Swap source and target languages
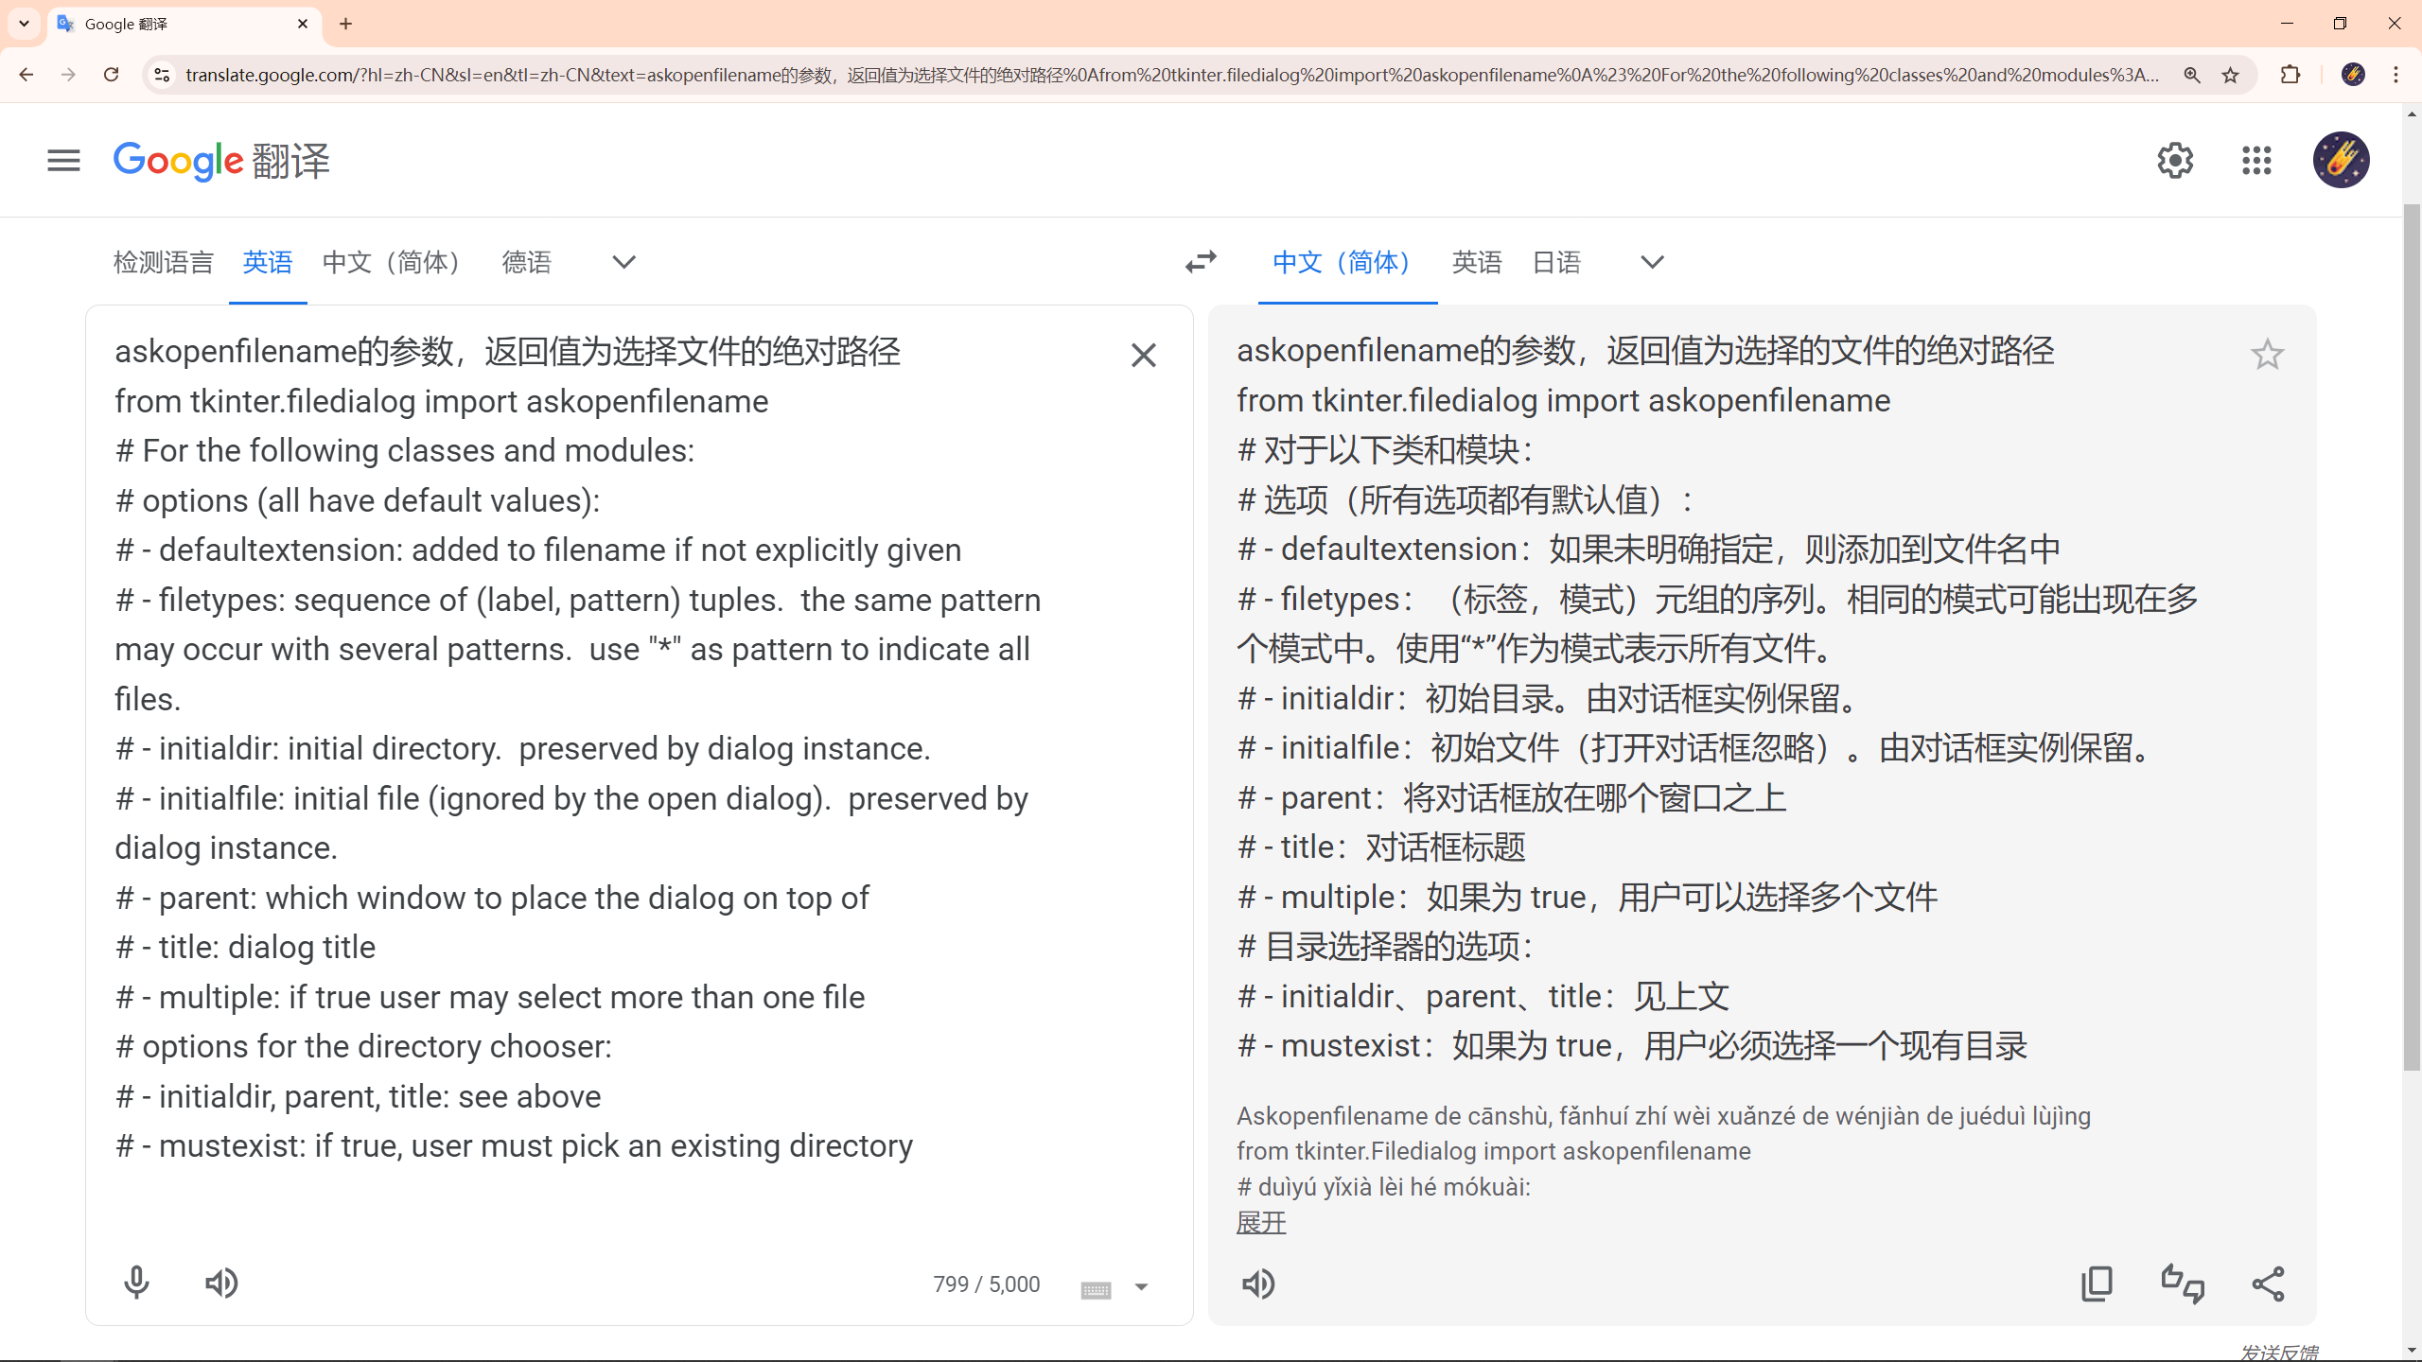Screen dimensions: 2422x1362 [x=1201, y=262]
